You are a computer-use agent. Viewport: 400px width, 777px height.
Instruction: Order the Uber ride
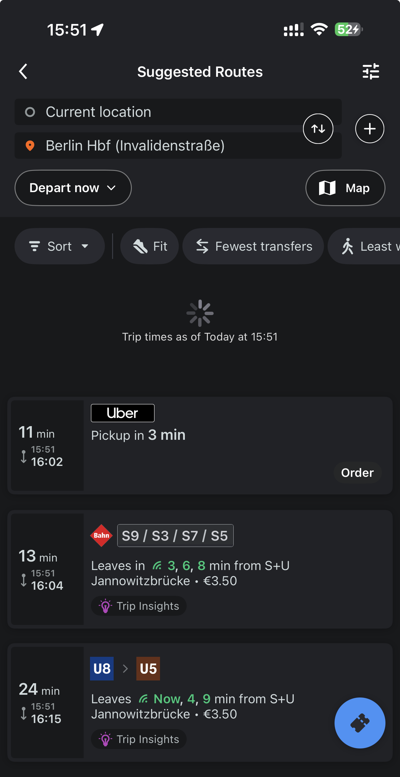(358, 473)
